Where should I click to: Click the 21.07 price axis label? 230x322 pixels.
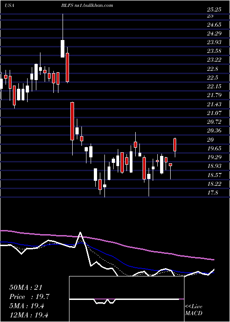point(214,113)
